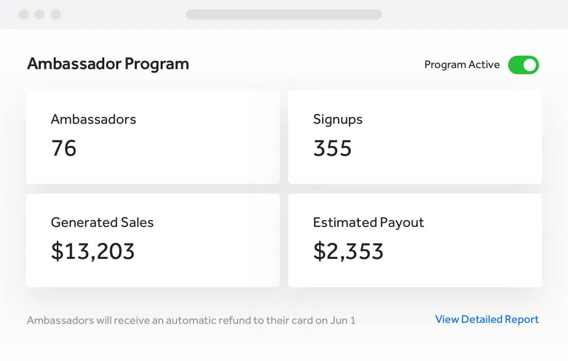Select the Estimated Payout label

coord(369,222)
